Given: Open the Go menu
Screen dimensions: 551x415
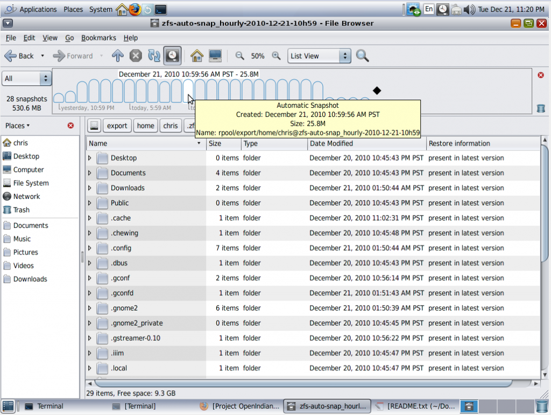Looking at the screenshot, I should tap(69, 38).
